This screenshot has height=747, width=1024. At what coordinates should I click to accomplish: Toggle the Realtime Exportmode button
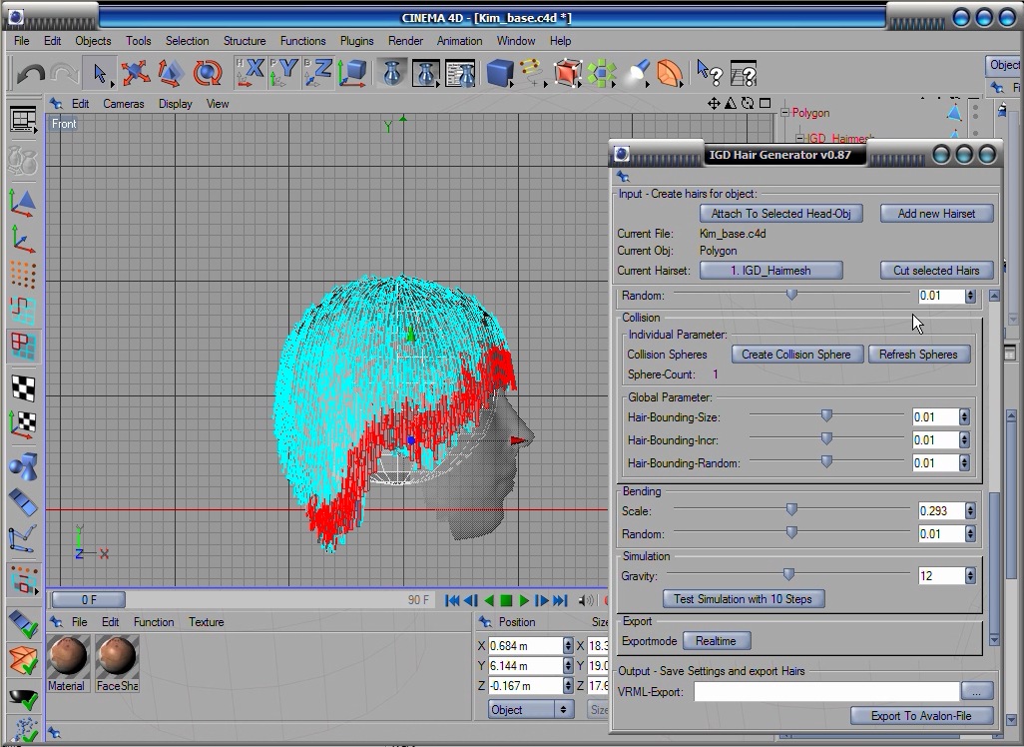point(717,641)
